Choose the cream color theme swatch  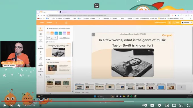[x=48, y=33]
